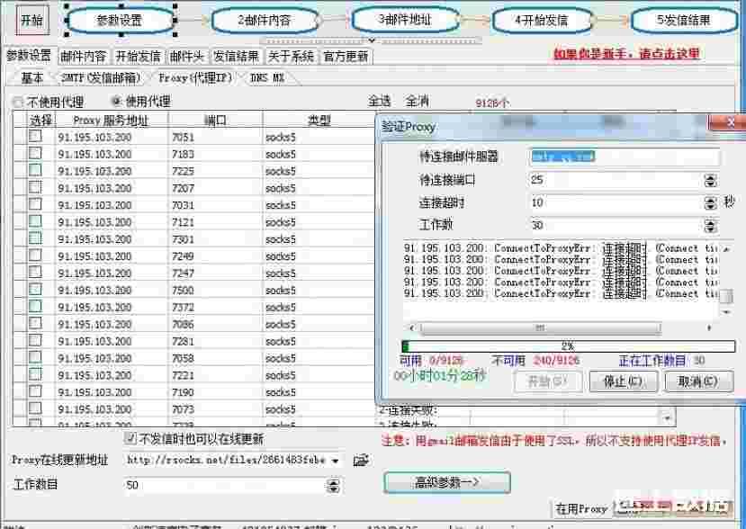Click the left arrow of log scrollbar
Image resolution: width=746 pixels, height=529 pixels.
(412, 327)
